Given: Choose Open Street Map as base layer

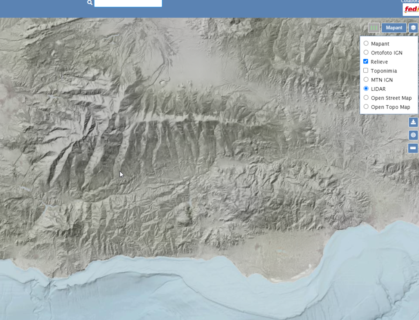Looking at the screenshot, I should pos(365,97).
